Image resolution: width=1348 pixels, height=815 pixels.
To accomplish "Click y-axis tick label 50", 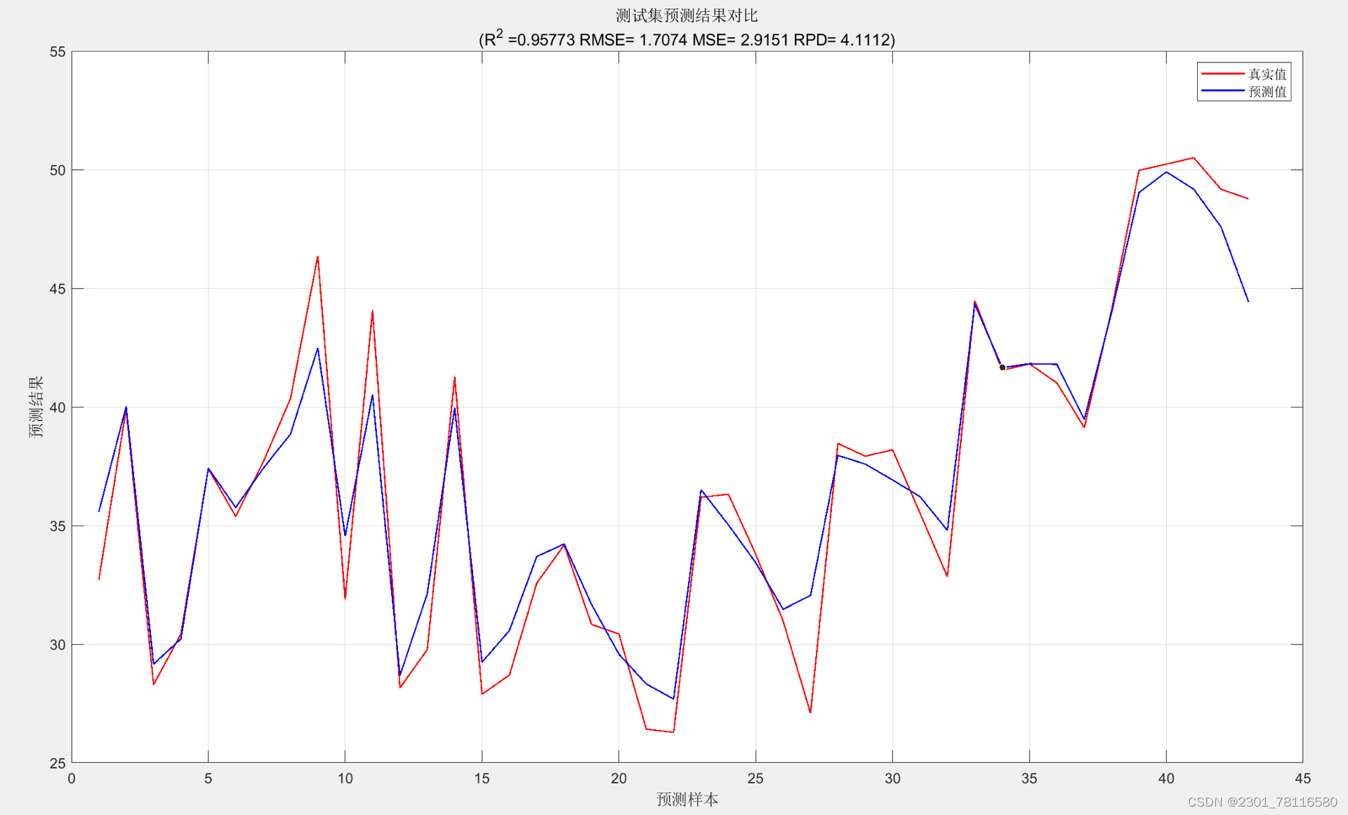I will click(x=58, y=170).
